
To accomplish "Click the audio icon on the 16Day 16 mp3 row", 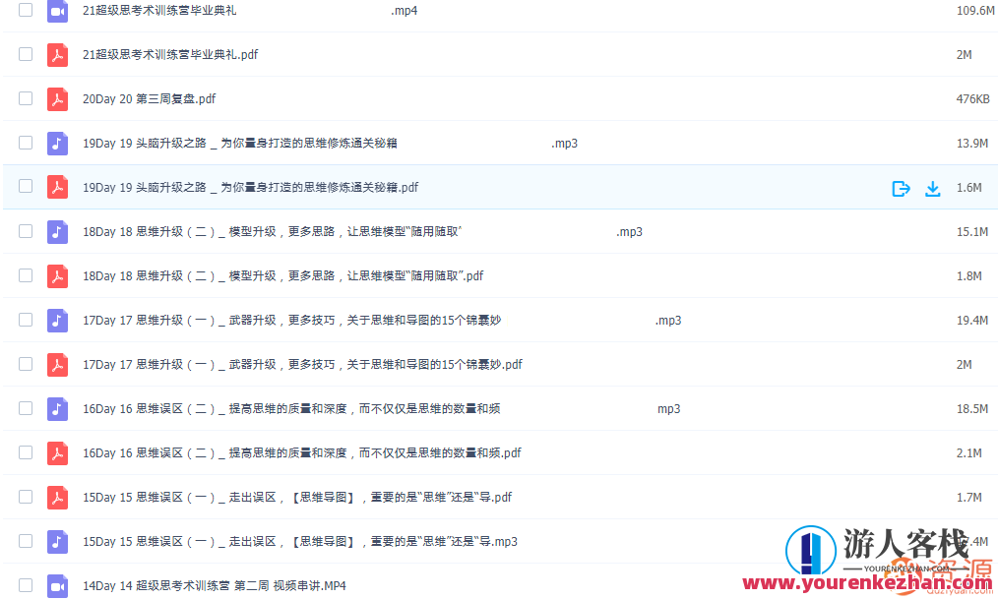I will point(57,408).
